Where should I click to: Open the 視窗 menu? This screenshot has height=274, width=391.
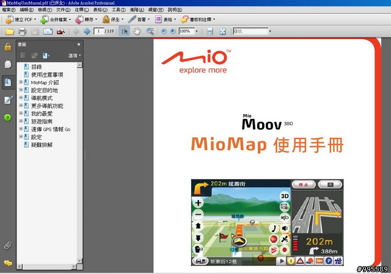pyautogui.click(x=156, y=10)
